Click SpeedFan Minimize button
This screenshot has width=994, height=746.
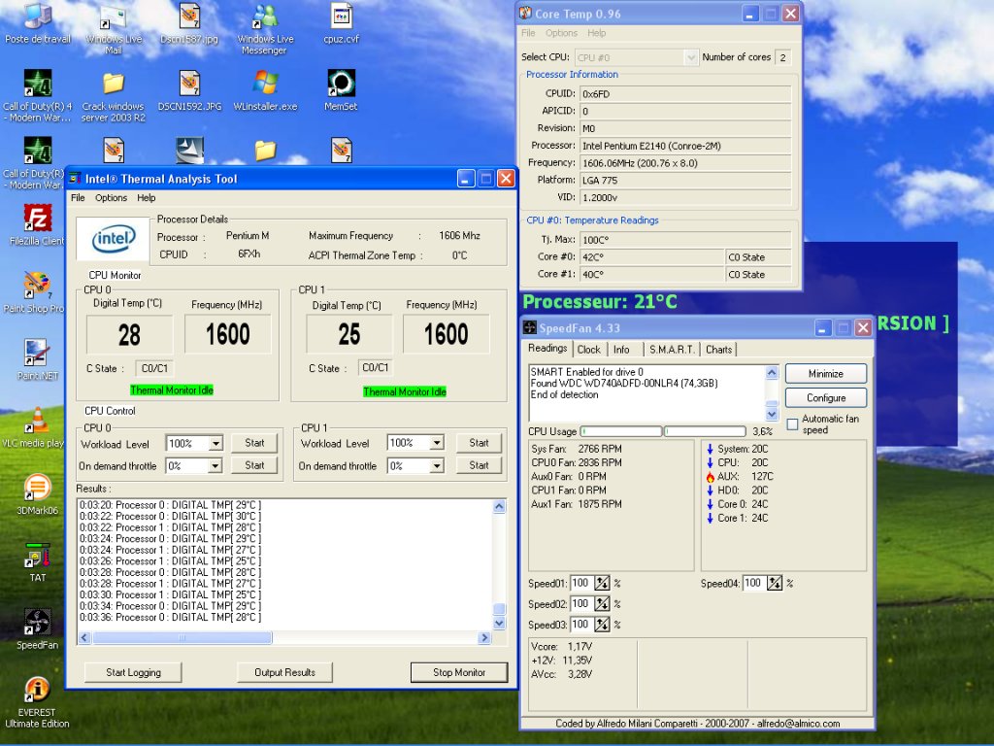pos(826,374)
